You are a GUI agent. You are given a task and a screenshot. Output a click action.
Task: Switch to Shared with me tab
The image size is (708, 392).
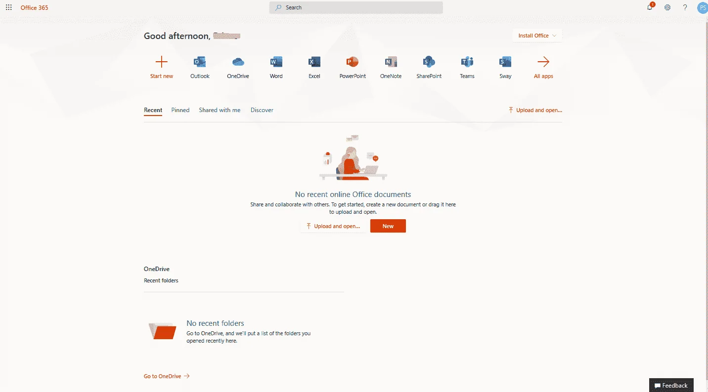point(220,110)
